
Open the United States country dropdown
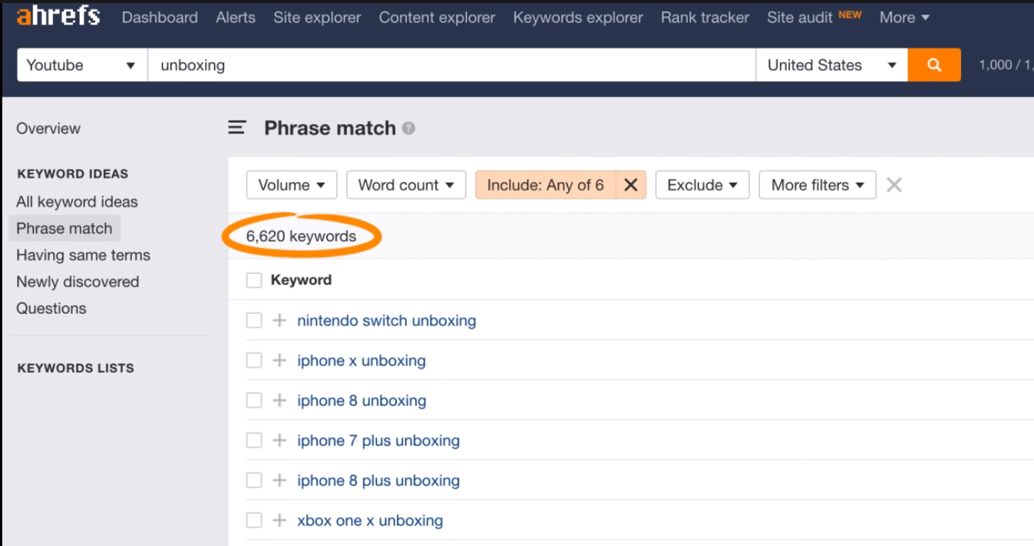coord(832,65)
